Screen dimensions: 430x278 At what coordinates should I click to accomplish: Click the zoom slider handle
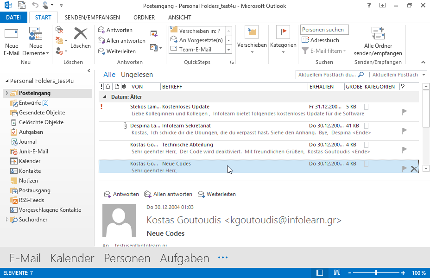pos(376,273)
